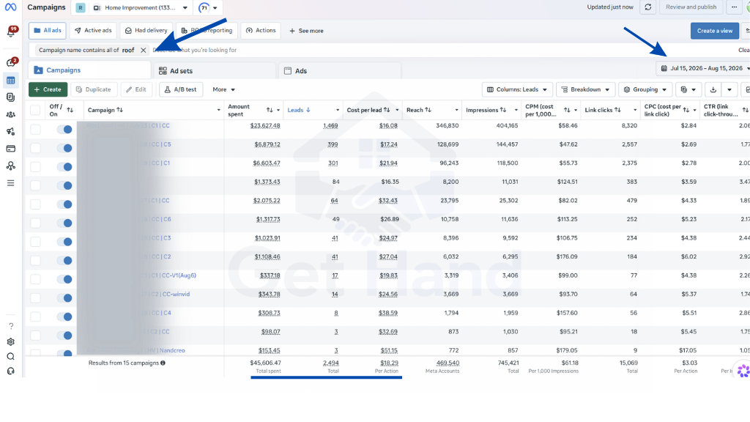Open the Home Improvement account dropdown
This screenshot has height=422, width=750.
click(140, 7)
